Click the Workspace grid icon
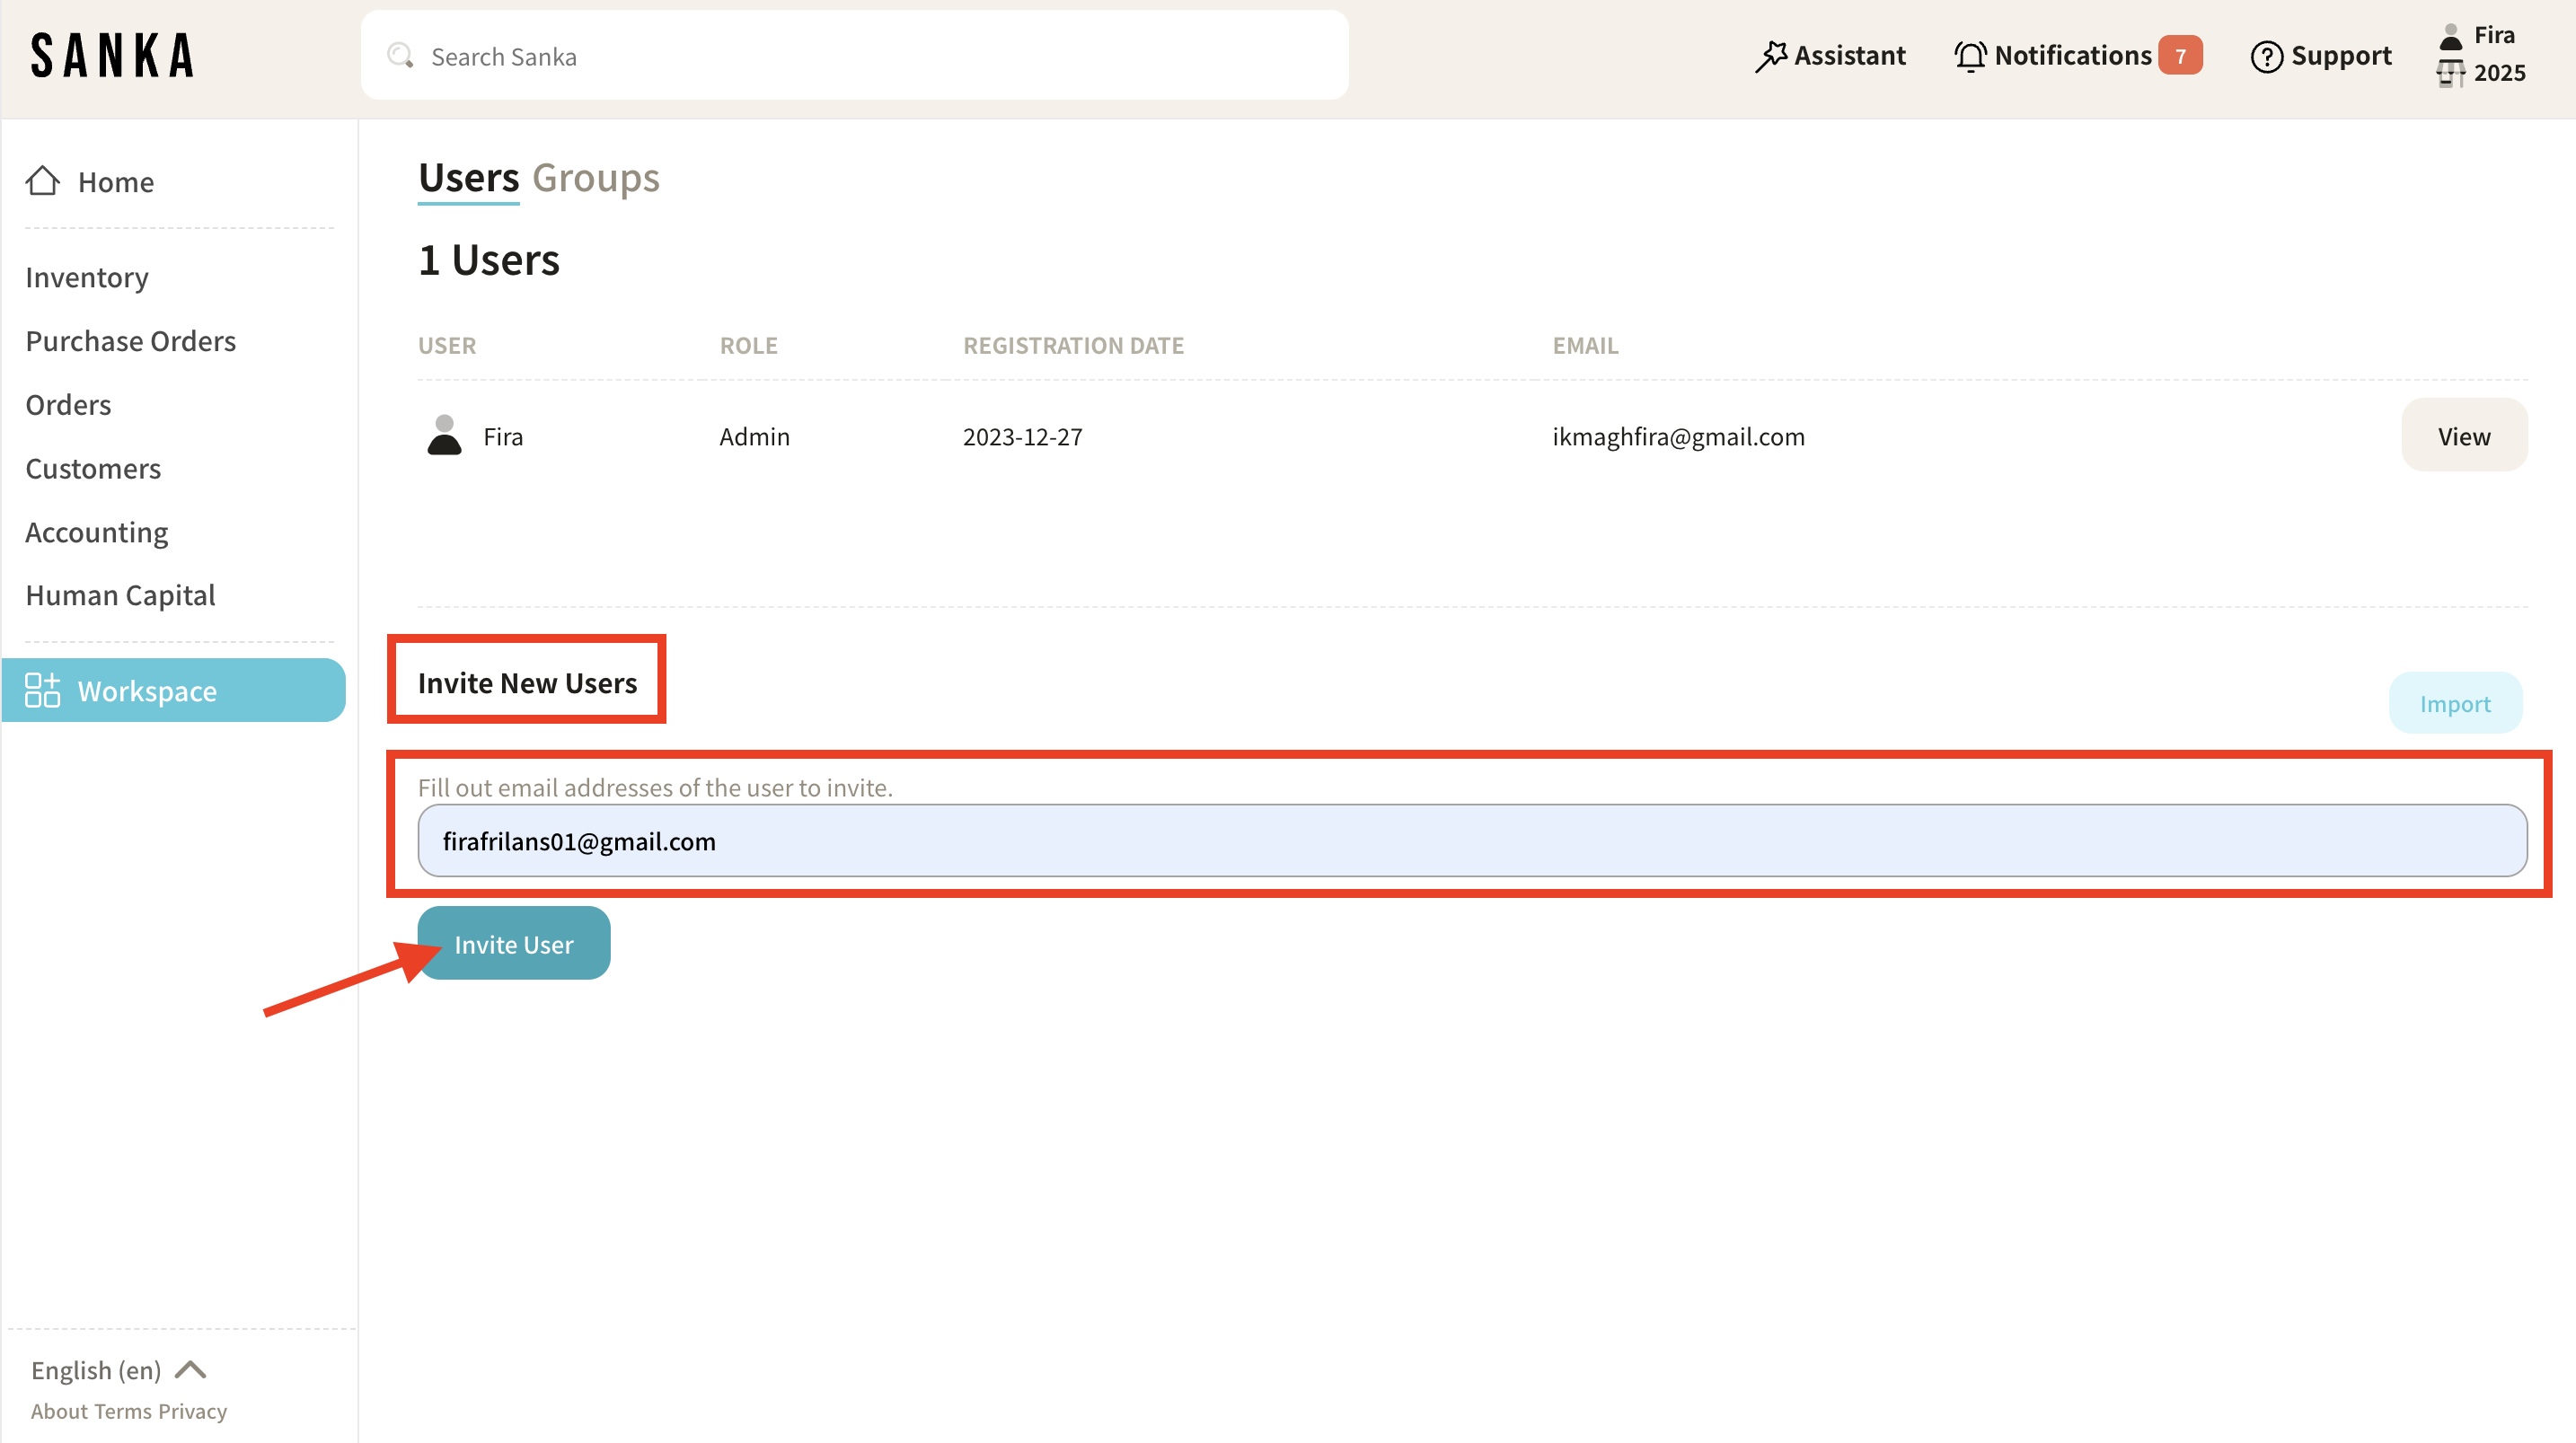This screenshot has height=1443, width=2576. 42,690
